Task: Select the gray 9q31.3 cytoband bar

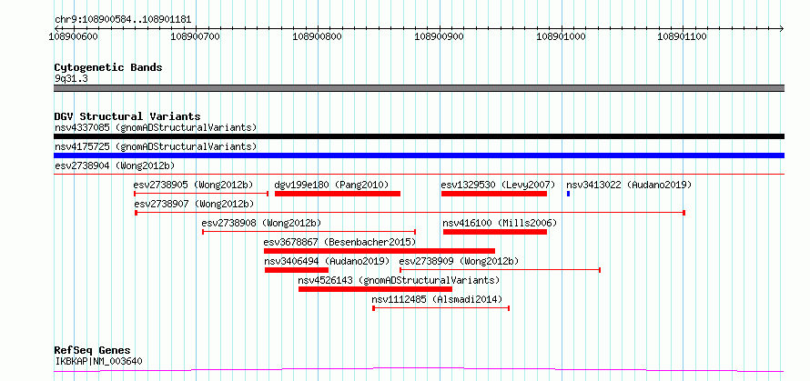Action: coord(419,88)
